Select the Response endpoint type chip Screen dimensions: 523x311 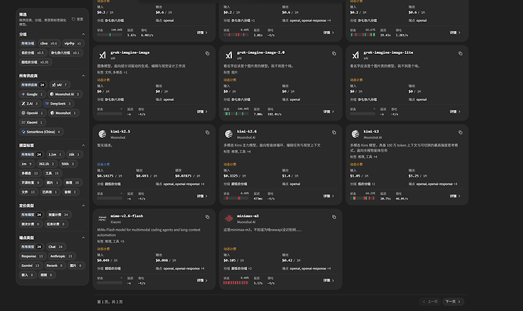32,256
